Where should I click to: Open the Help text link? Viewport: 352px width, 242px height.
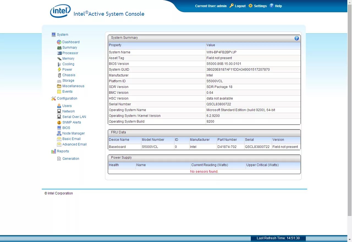tap(278, 6)
